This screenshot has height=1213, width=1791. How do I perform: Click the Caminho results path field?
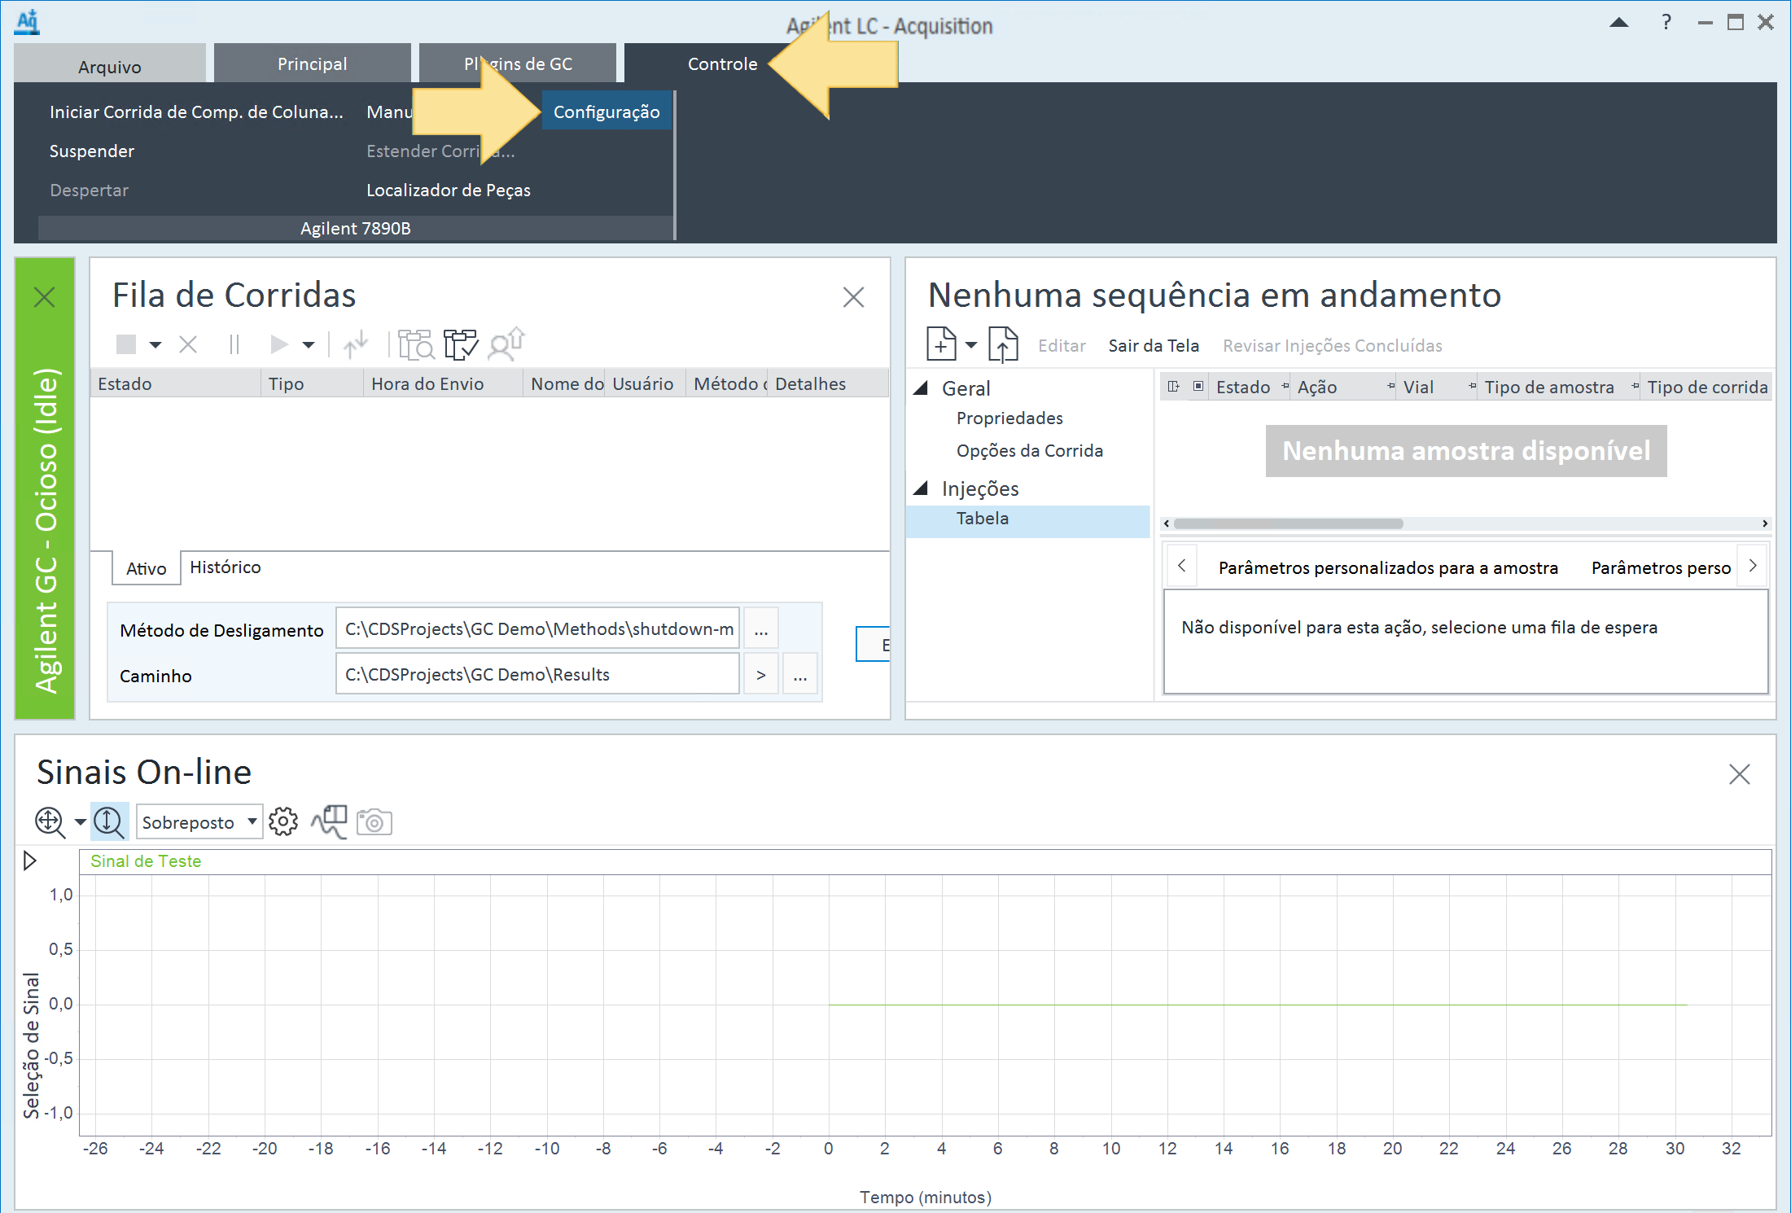pos(537,674)
